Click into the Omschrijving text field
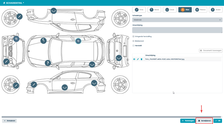 pos(177,30)
